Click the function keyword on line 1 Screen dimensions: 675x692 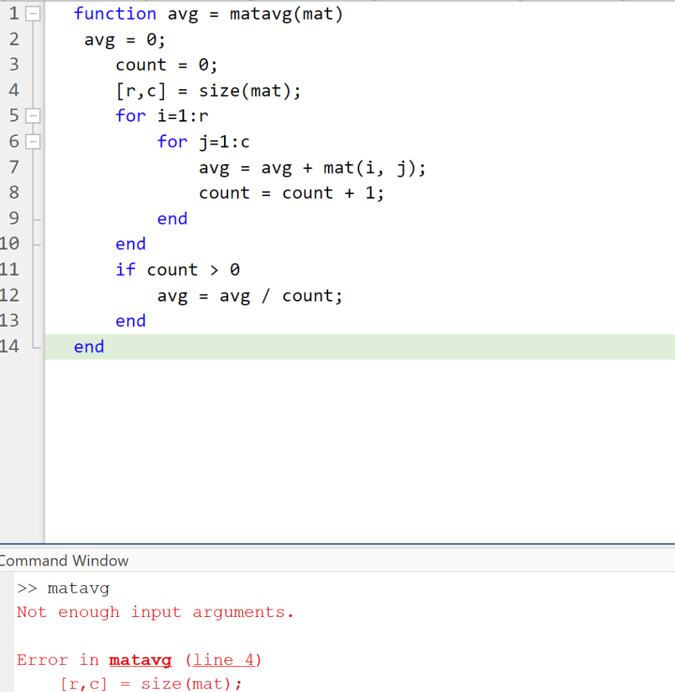pos(115,13)
